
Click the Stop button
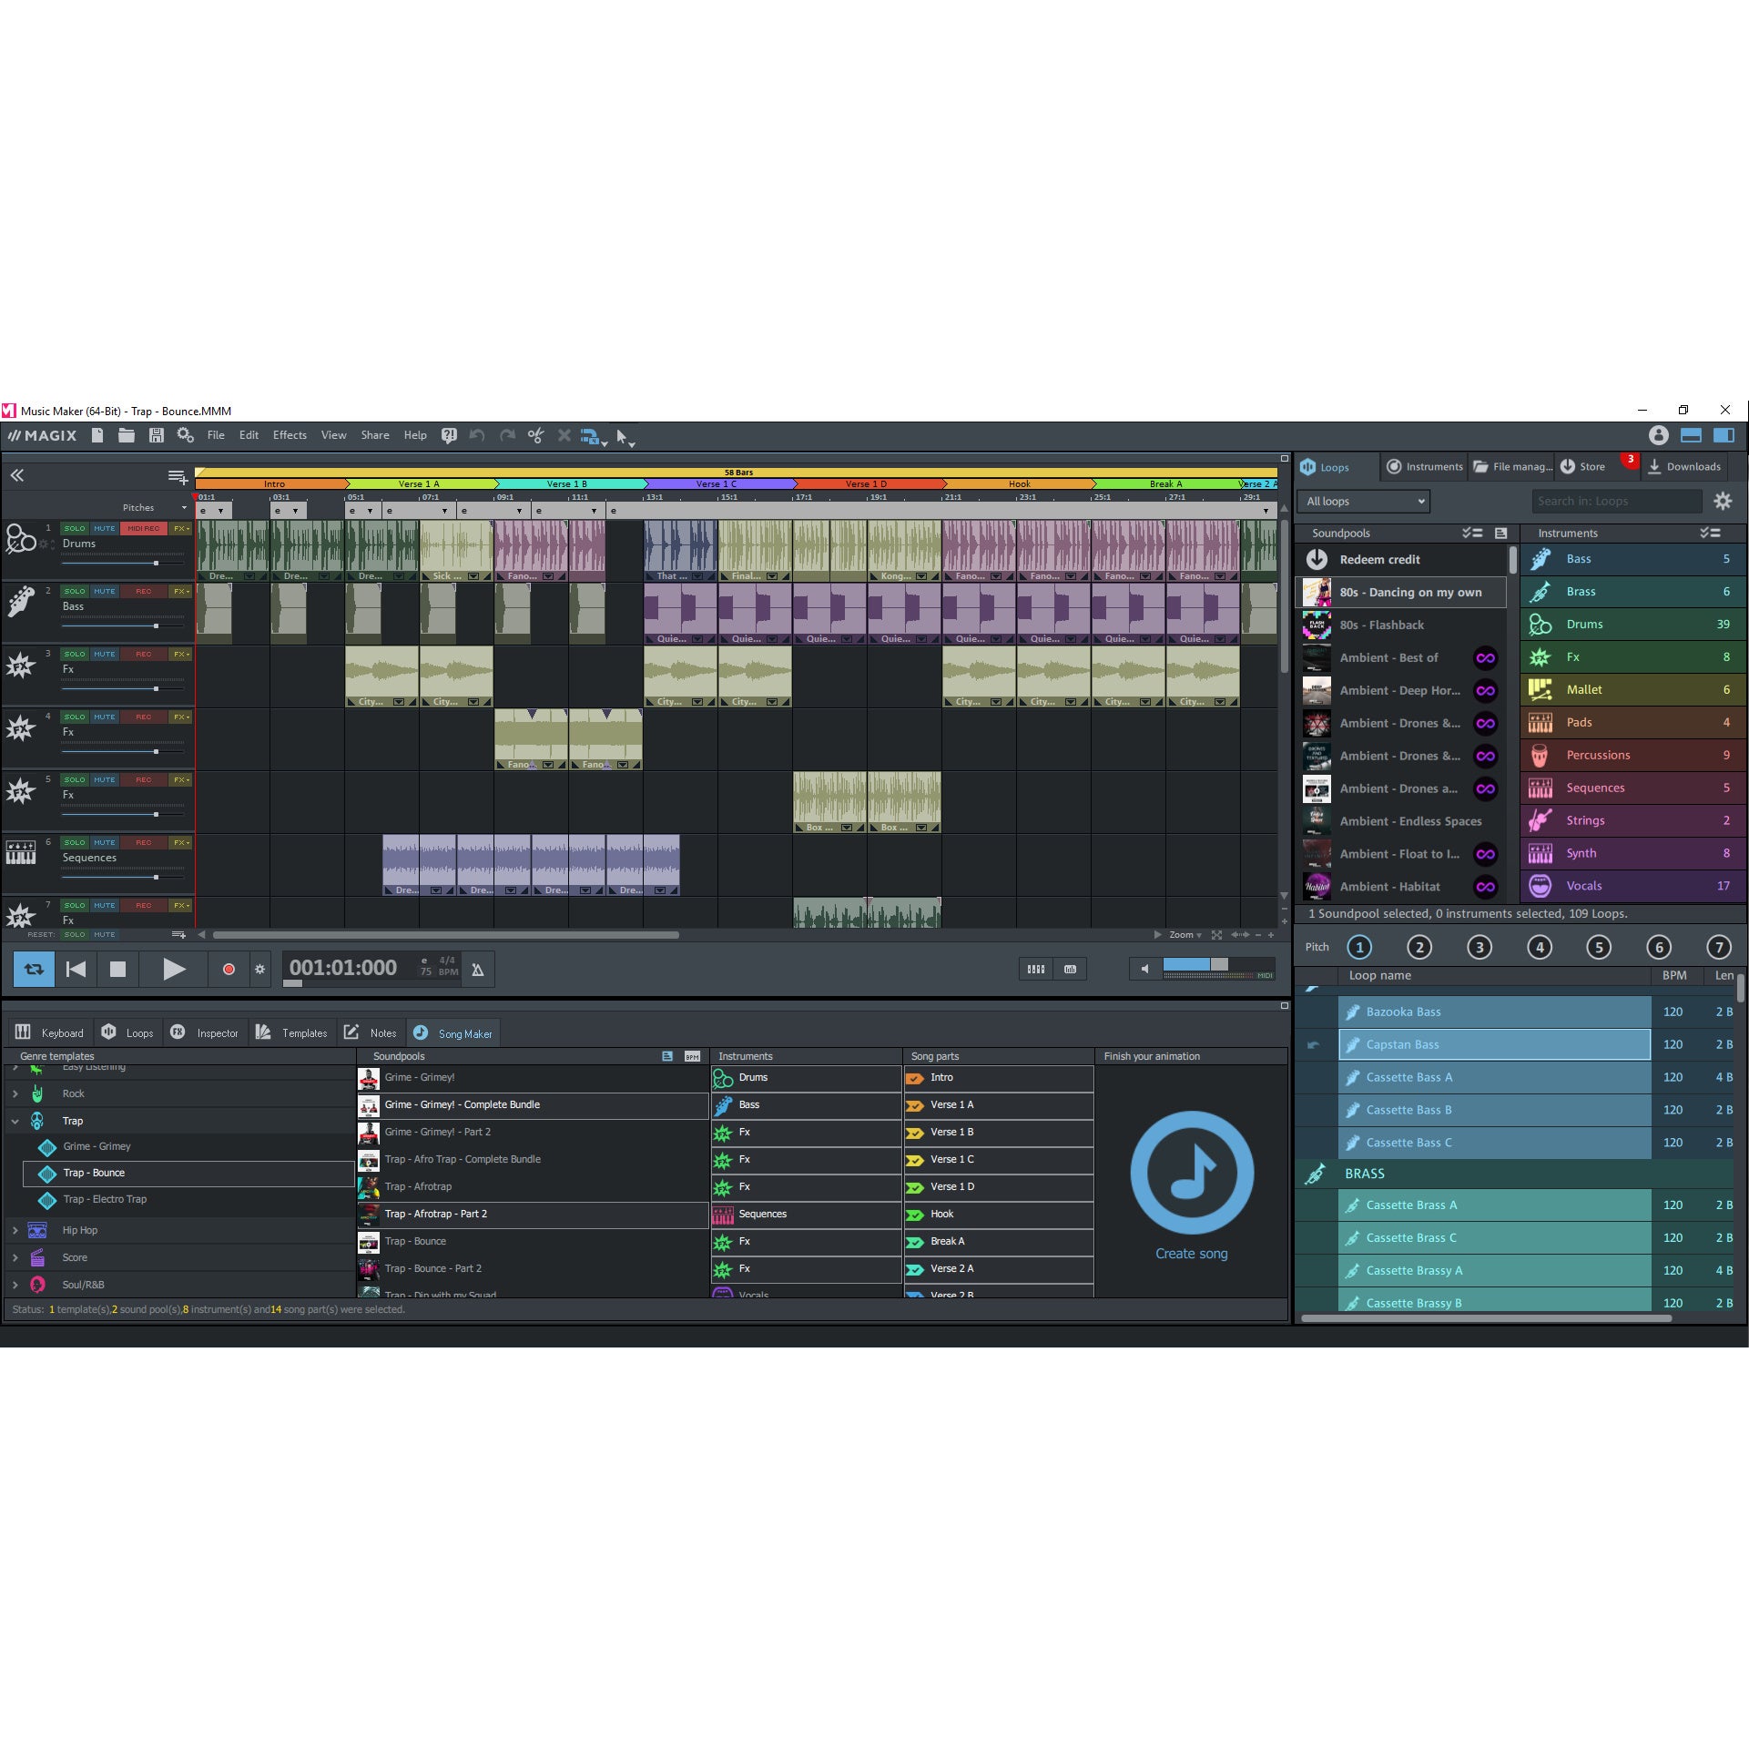pos(117,970)
